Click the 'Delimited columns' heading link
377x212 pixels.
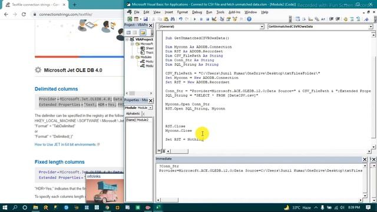[x=57, y=89]
